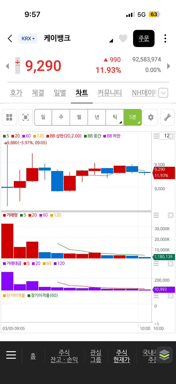Open the wrench chart tools icon
Screen dimensions: 176x384
pyautogui.click(x=167, y=117)
